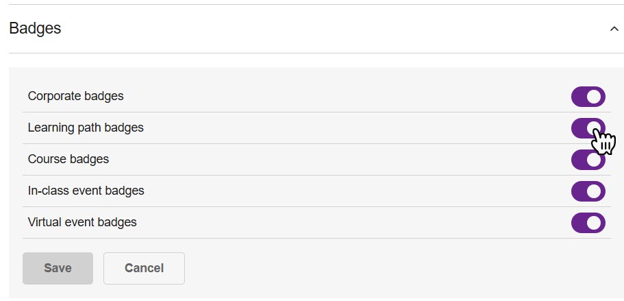Click the Badges section heading

[x=35, y=29]
